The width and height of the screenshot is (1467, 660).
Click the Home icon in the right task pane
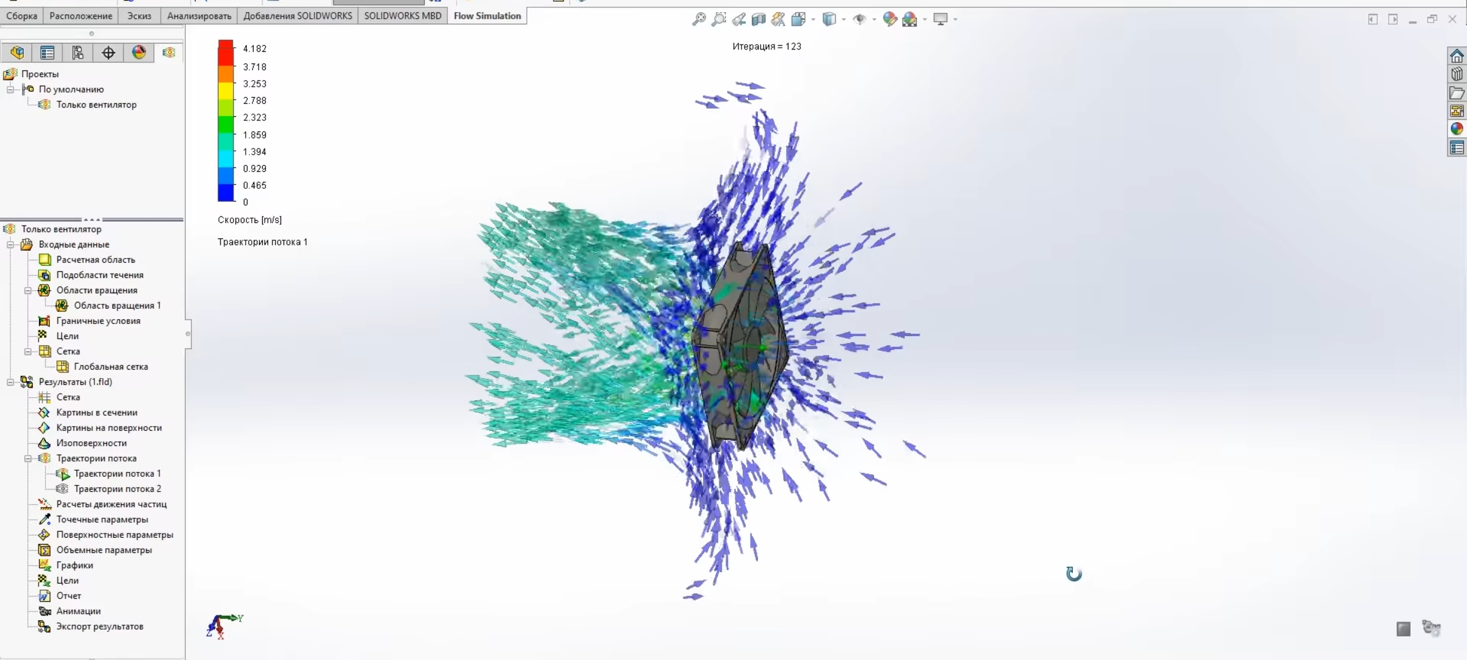[1457, 56]
